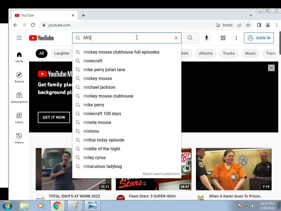Open Subscriptions in sidebar
Image resolution: width=281 pixels, height=211 pixels.
pos(19,98)
